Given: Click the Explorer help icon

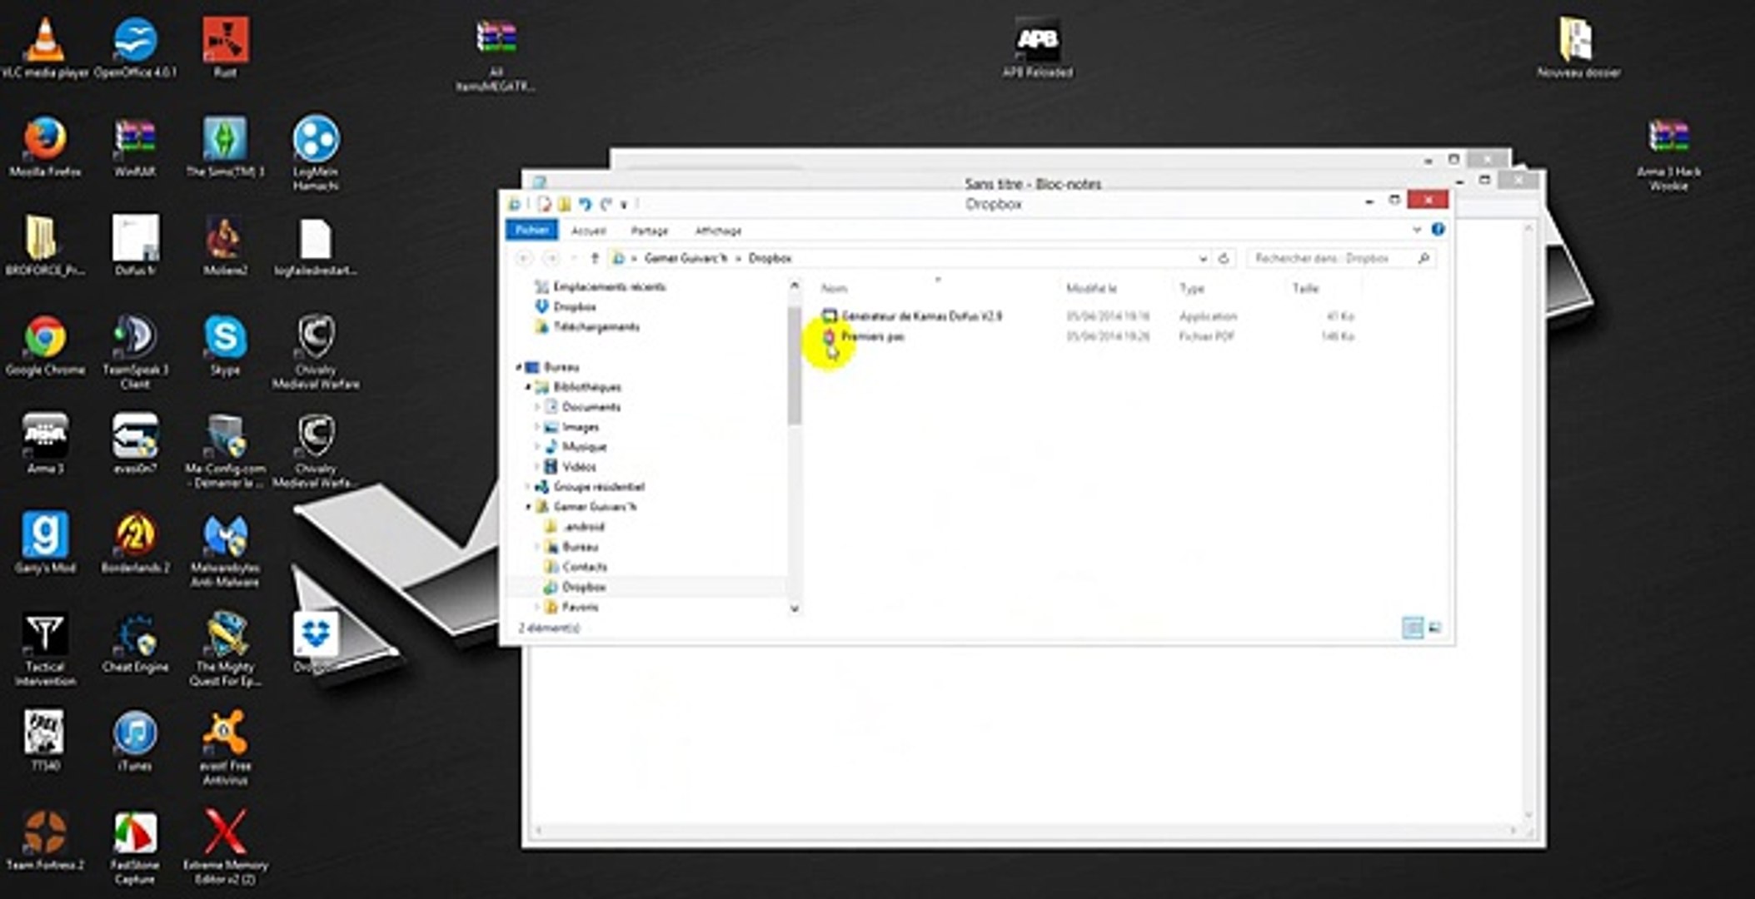Looking at the screenshot, I should point(1438,230).
